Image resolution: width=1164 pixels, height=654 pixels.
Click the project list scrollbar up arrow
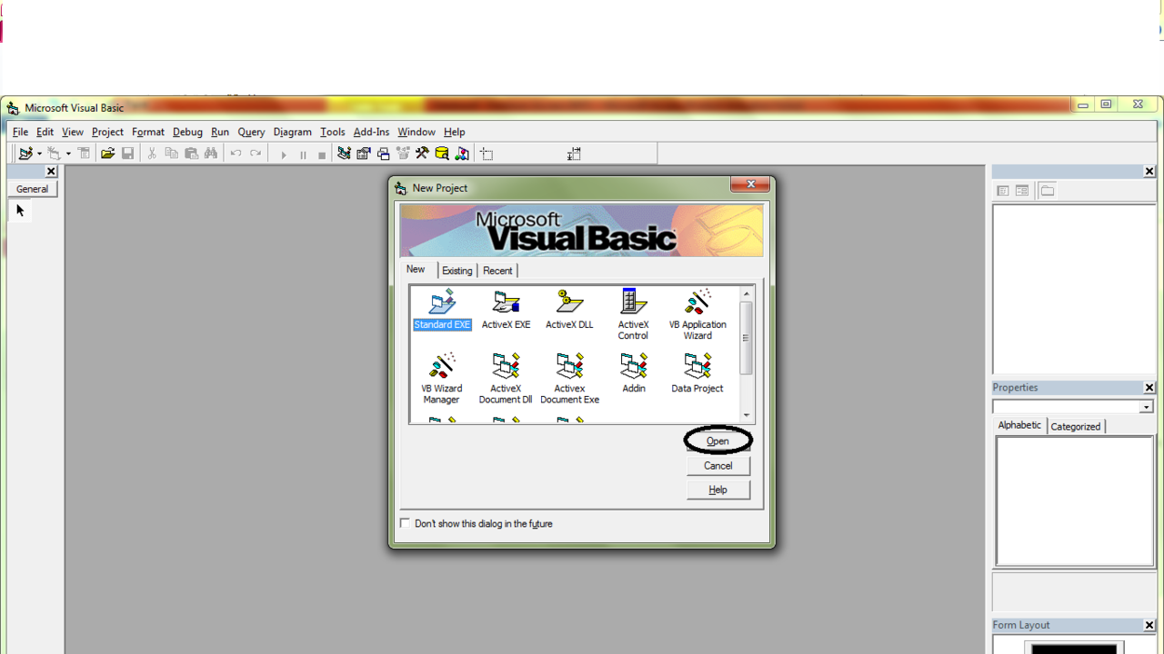pyautogui.click(x=747, y=293)
